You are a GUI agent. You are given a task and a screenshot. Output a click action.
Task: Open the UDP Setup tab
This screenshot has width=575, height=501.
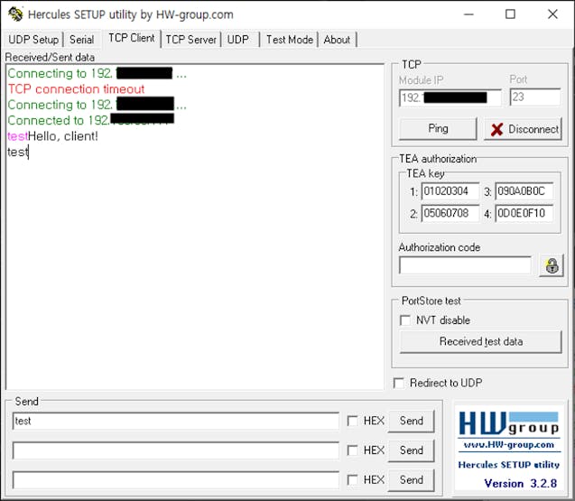click(x=33, y=39)
